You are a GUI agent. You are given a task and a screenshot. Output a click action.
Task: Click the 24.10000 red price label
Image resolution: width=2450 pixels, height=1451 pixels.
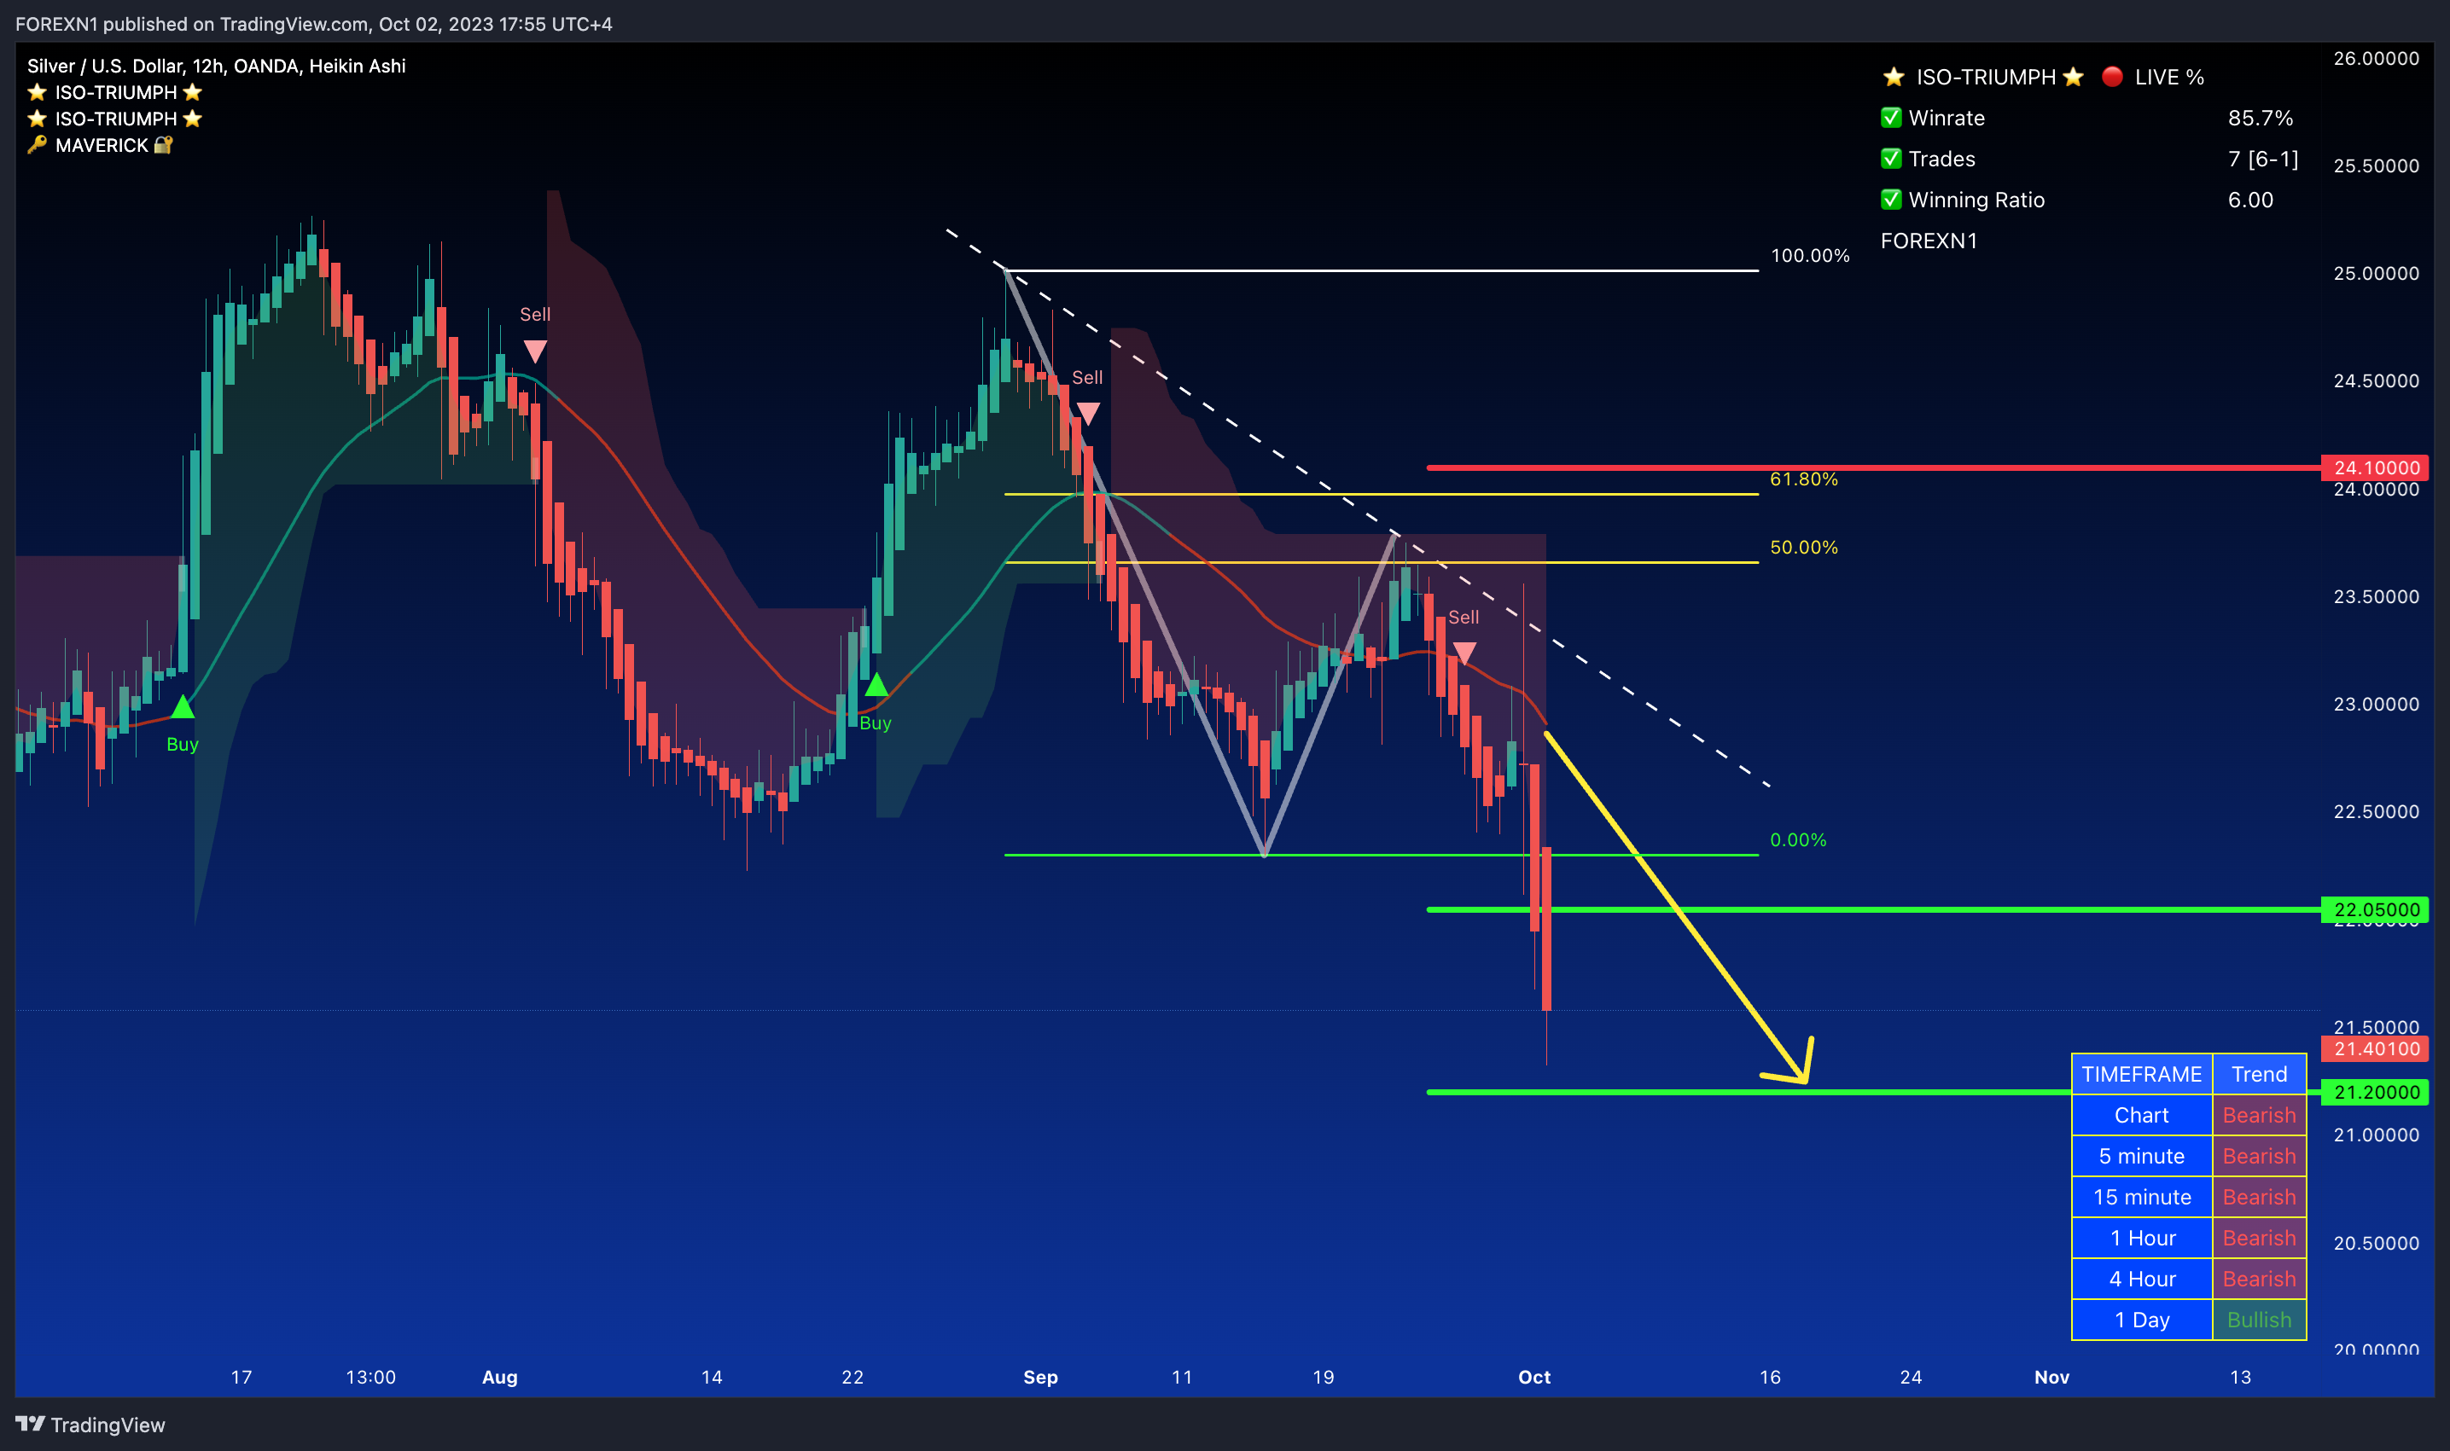pos(2376,467)
